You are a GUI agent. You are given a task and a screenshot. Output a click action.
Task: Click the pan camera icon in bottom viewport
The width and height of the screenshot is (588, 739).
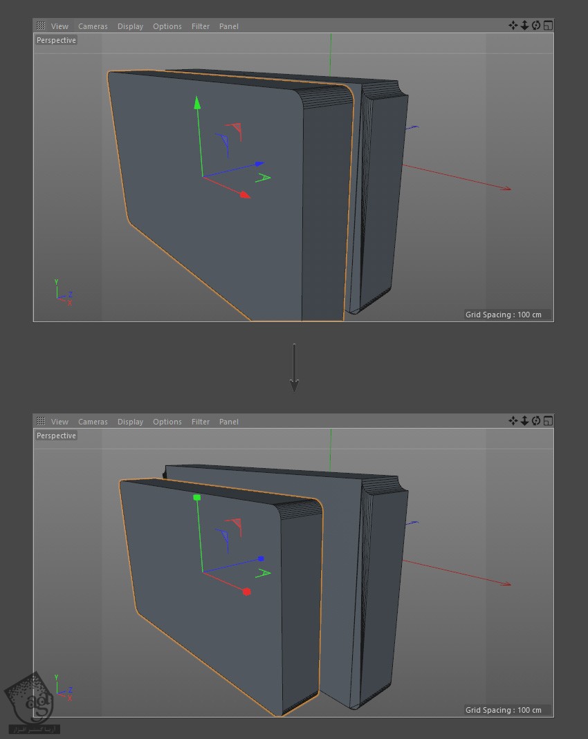513,421
